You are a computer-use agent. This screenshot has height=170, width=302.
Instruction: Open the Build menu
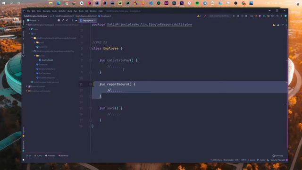(70, 11)
